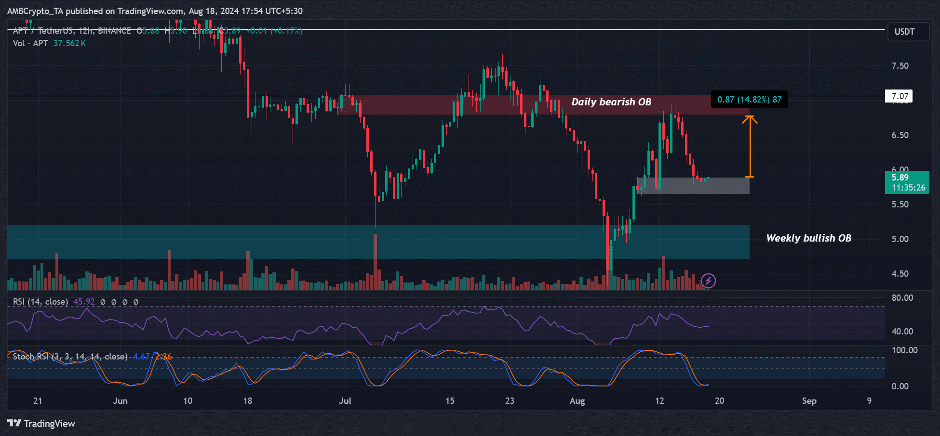Click the 11:35:26 candle countdown timer
This screenshot has height=436, width=940.
click(908, 188)
